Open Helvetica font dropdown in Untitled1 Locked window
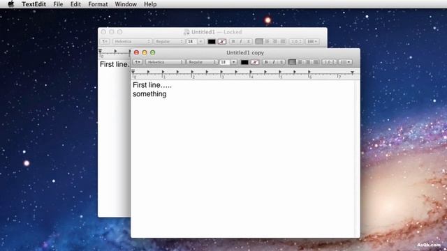Image resolution: width=447 pixels, height=251 pixels. point(132,42)
